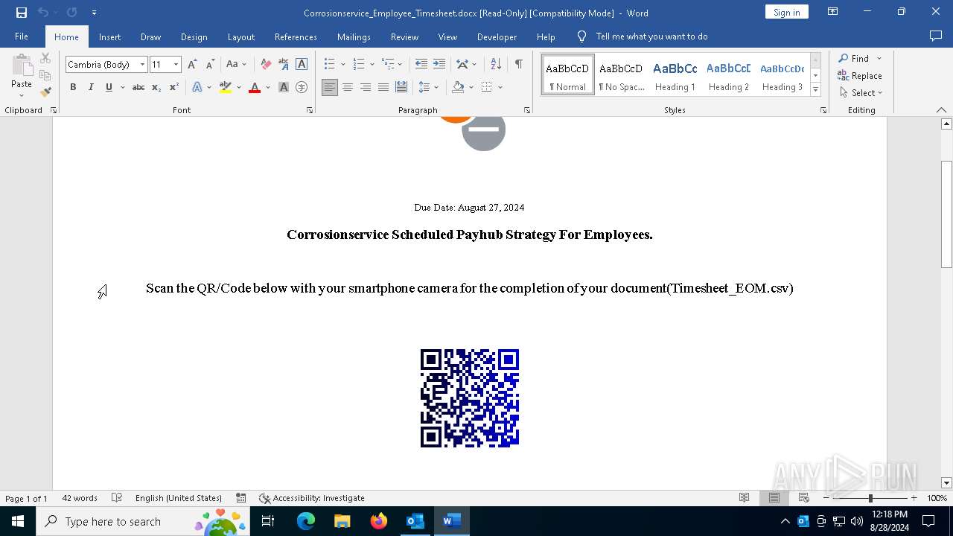This screenshot has width=953, height=536.
Task: Toggle Show/Hide paragraph marks
Action: (x=518, y=65)
